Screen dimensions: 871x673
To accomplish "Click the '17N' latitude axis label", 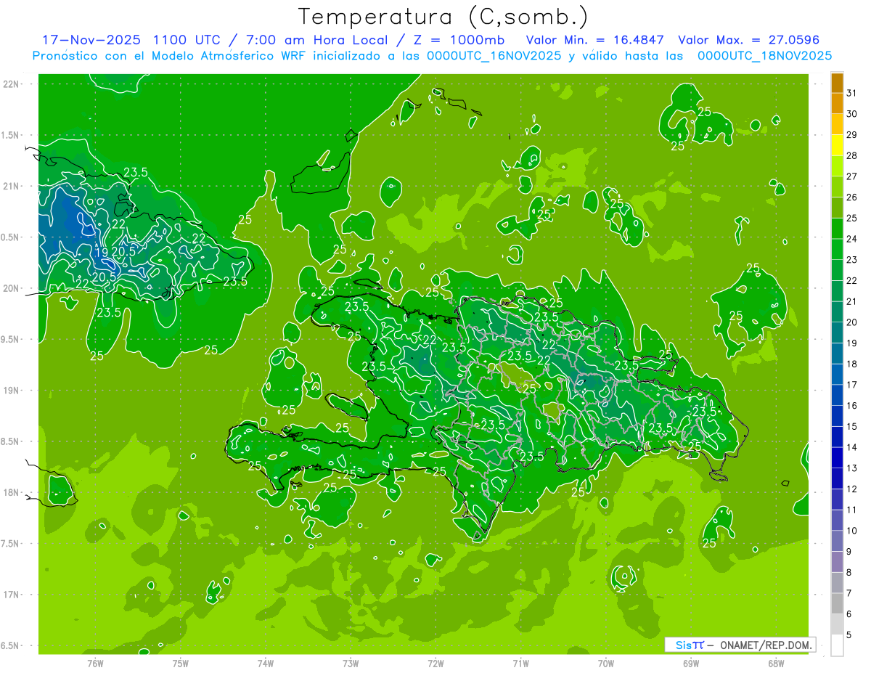I will [x=11, y=595].
